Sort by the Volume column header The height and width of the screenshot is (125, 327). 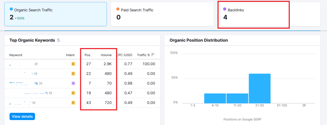(106, 55)
